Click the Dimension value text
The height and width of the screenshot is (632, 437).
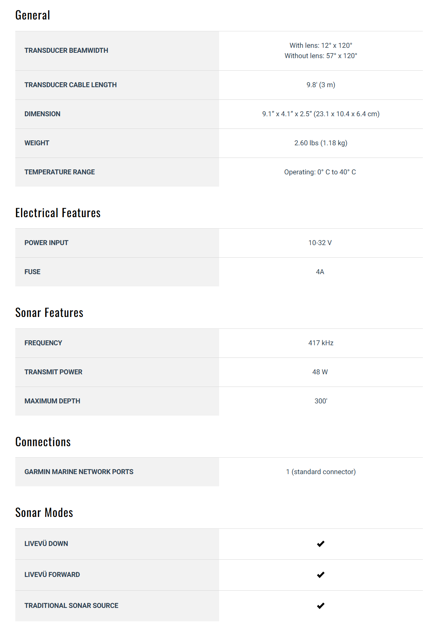click(x=321, y=114)
